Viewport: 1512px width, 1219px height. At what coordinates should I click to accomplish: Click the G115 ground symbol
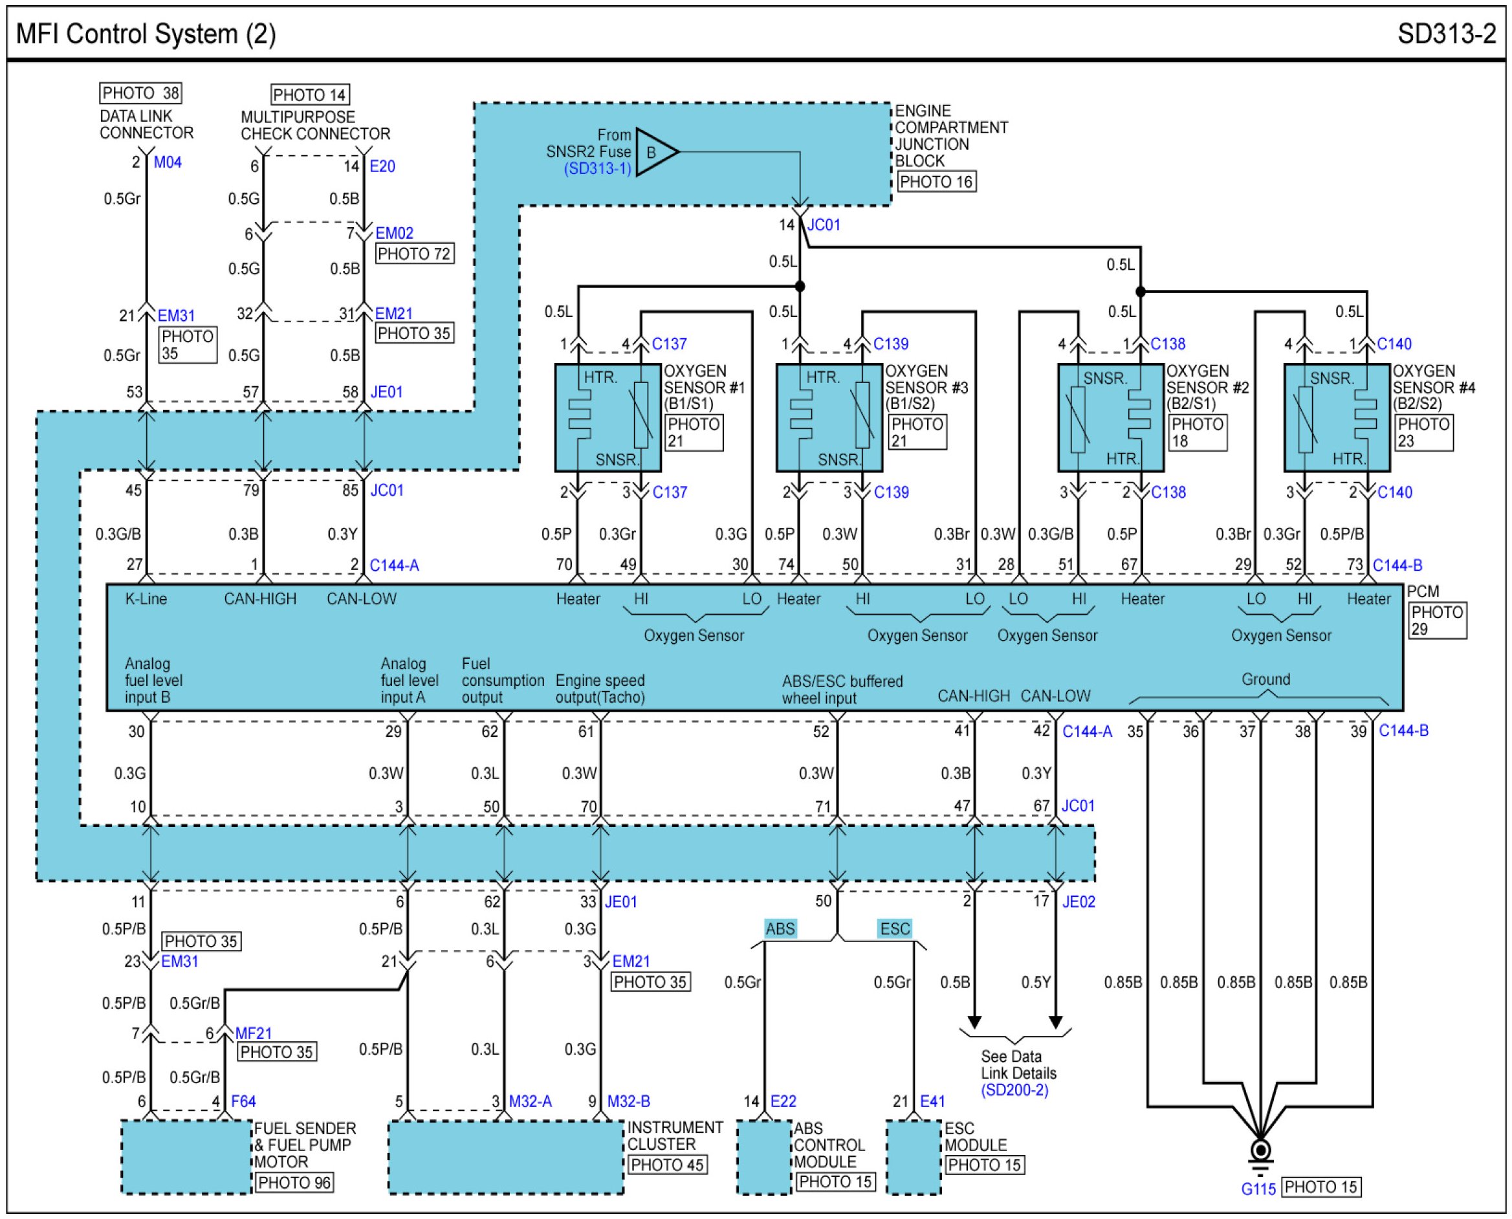(1261, 1152)
